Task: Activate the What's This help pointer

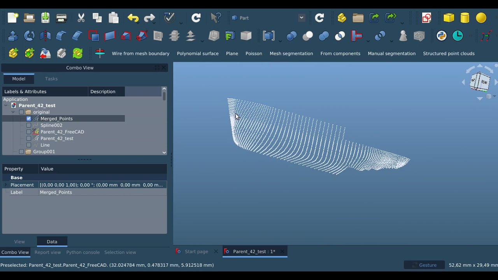Action: (x=216, y=18)
